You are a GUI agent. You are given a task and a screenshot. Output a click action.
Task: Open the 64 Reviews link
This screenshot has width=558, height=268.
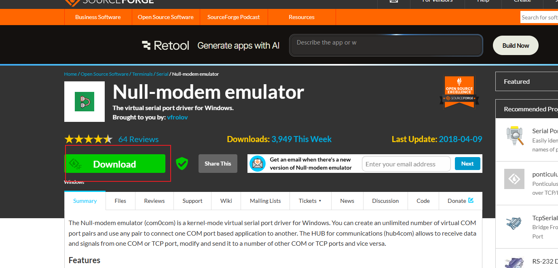click(x=138, y=139)
